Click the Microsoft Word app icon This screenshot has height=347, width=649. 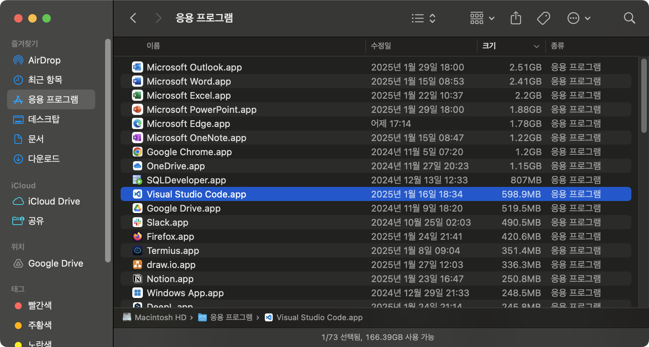(138, 81)
